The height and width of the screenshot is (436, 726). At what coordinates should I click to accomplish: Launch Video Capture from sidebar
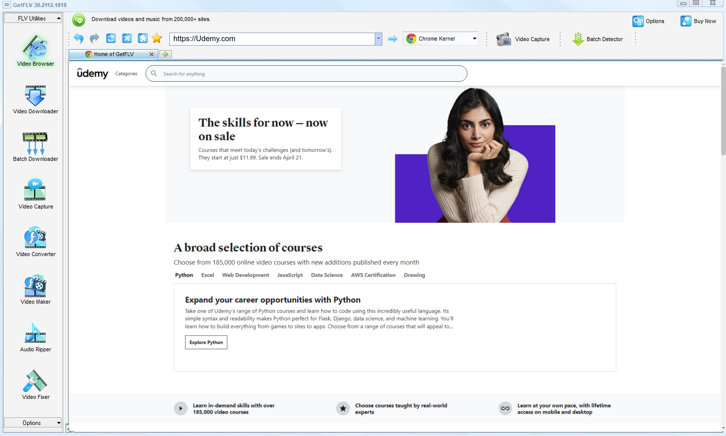36,194
